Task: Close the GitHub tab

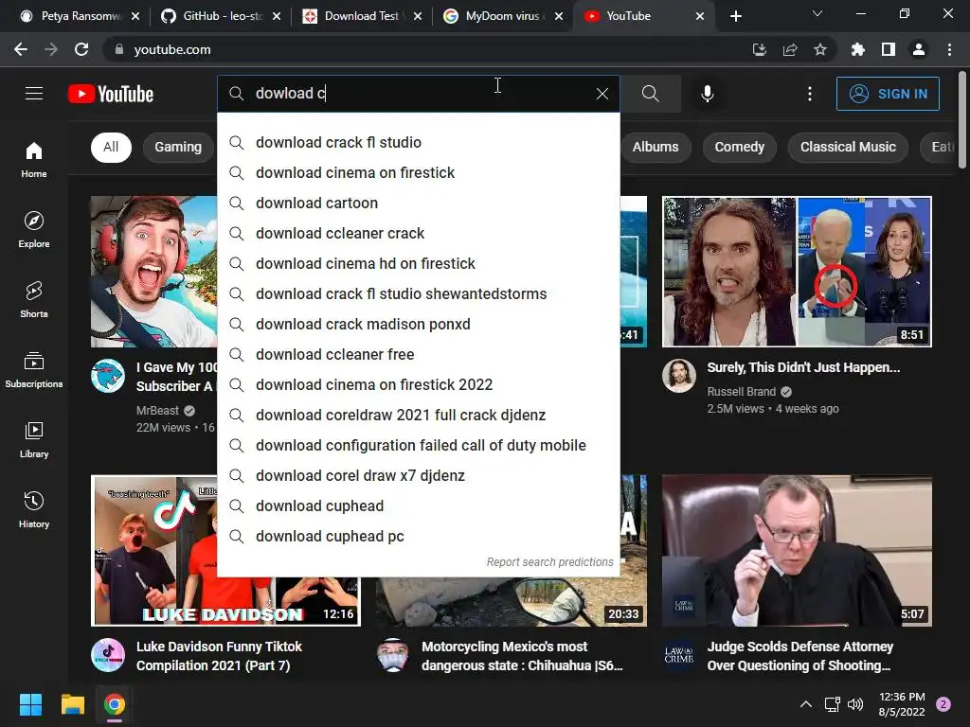Action: pos(277,16)
